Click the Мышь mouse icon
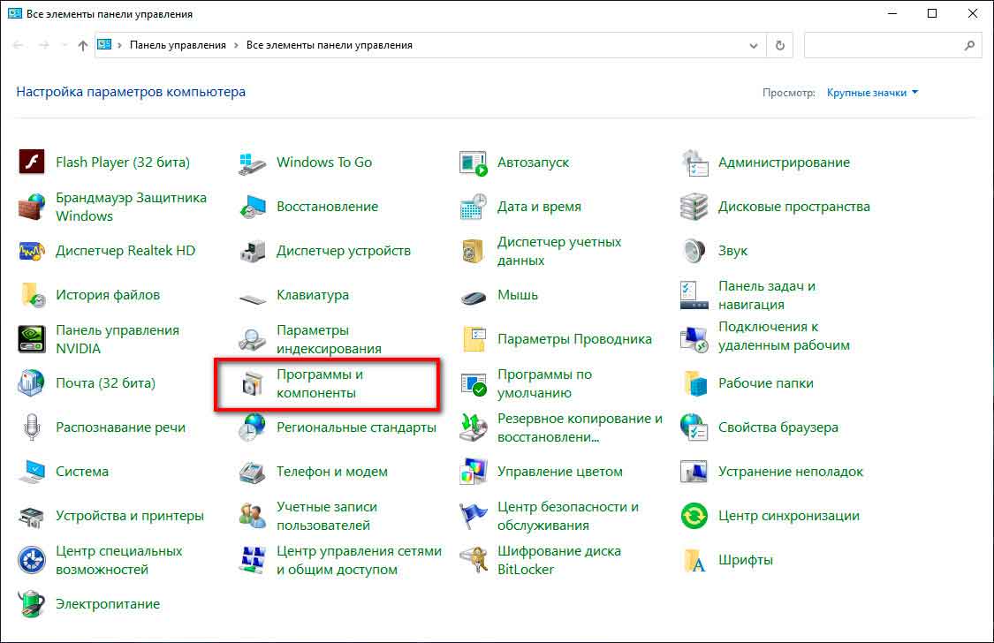 click(474, 295)
